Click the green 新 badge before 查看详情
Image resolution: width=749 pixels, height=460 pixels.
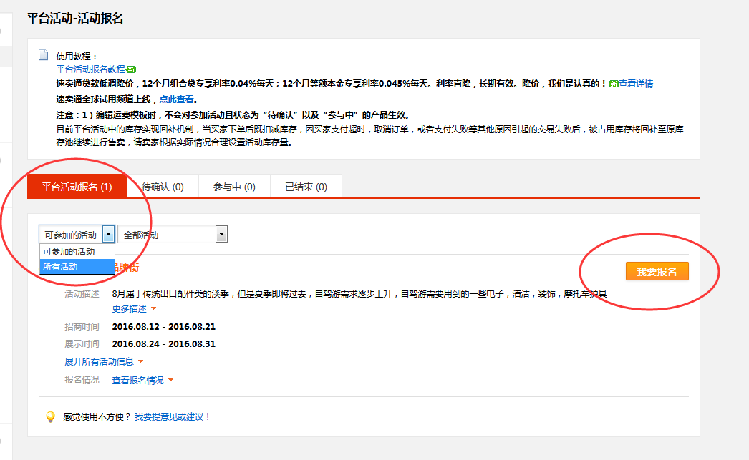(x=614, y=84)
